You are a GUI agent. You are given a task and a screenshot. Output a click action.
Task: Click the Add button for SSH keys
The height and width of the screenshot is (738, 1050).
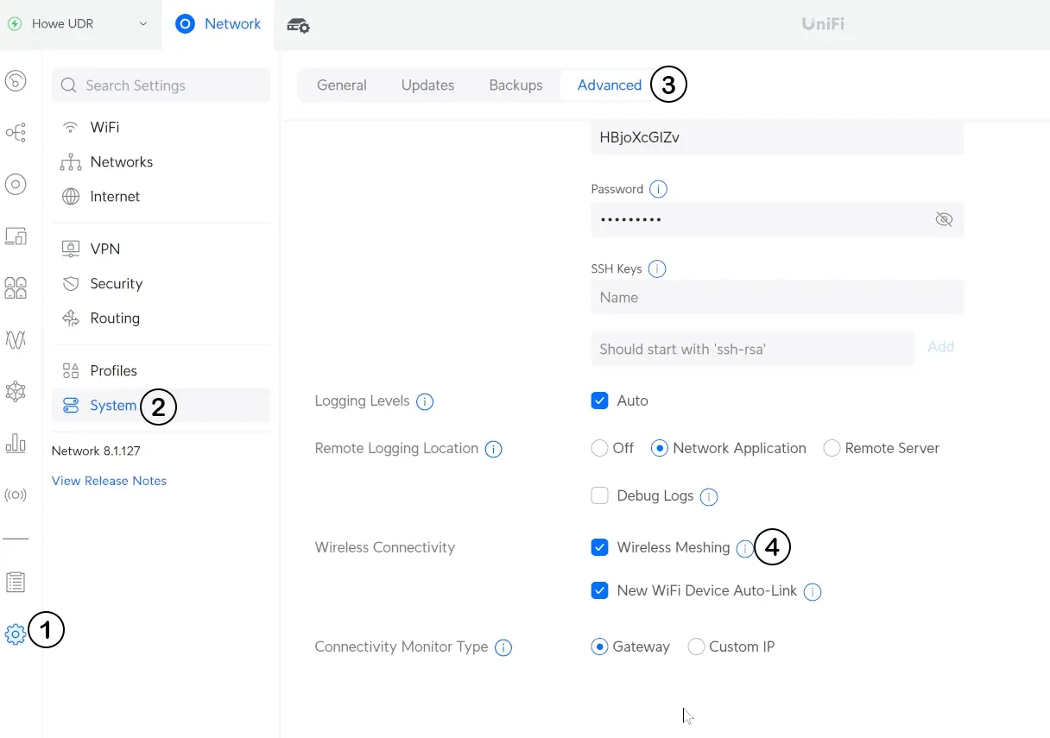coord(940,346)
